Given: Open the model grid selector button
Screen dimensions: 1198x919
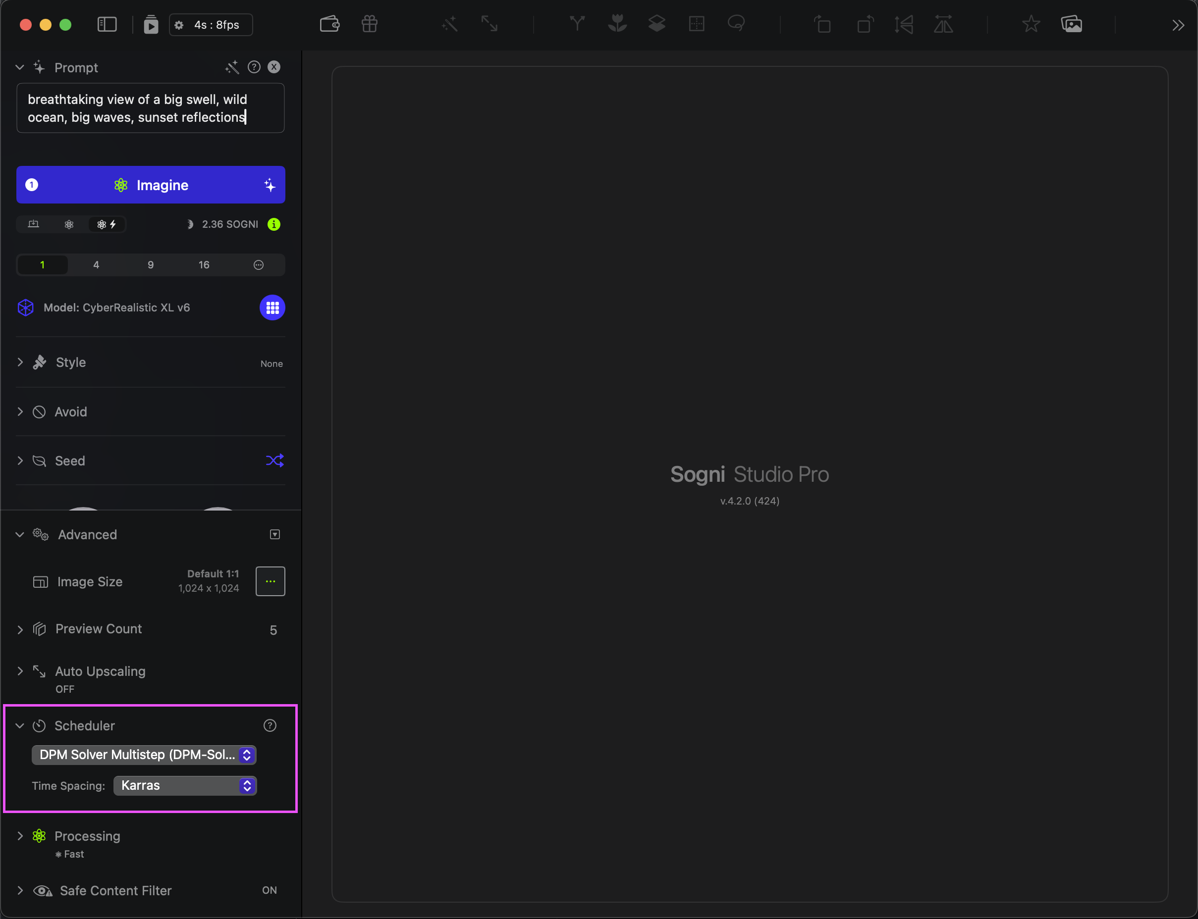Looking at the screenshot, I should pos(272,307).
